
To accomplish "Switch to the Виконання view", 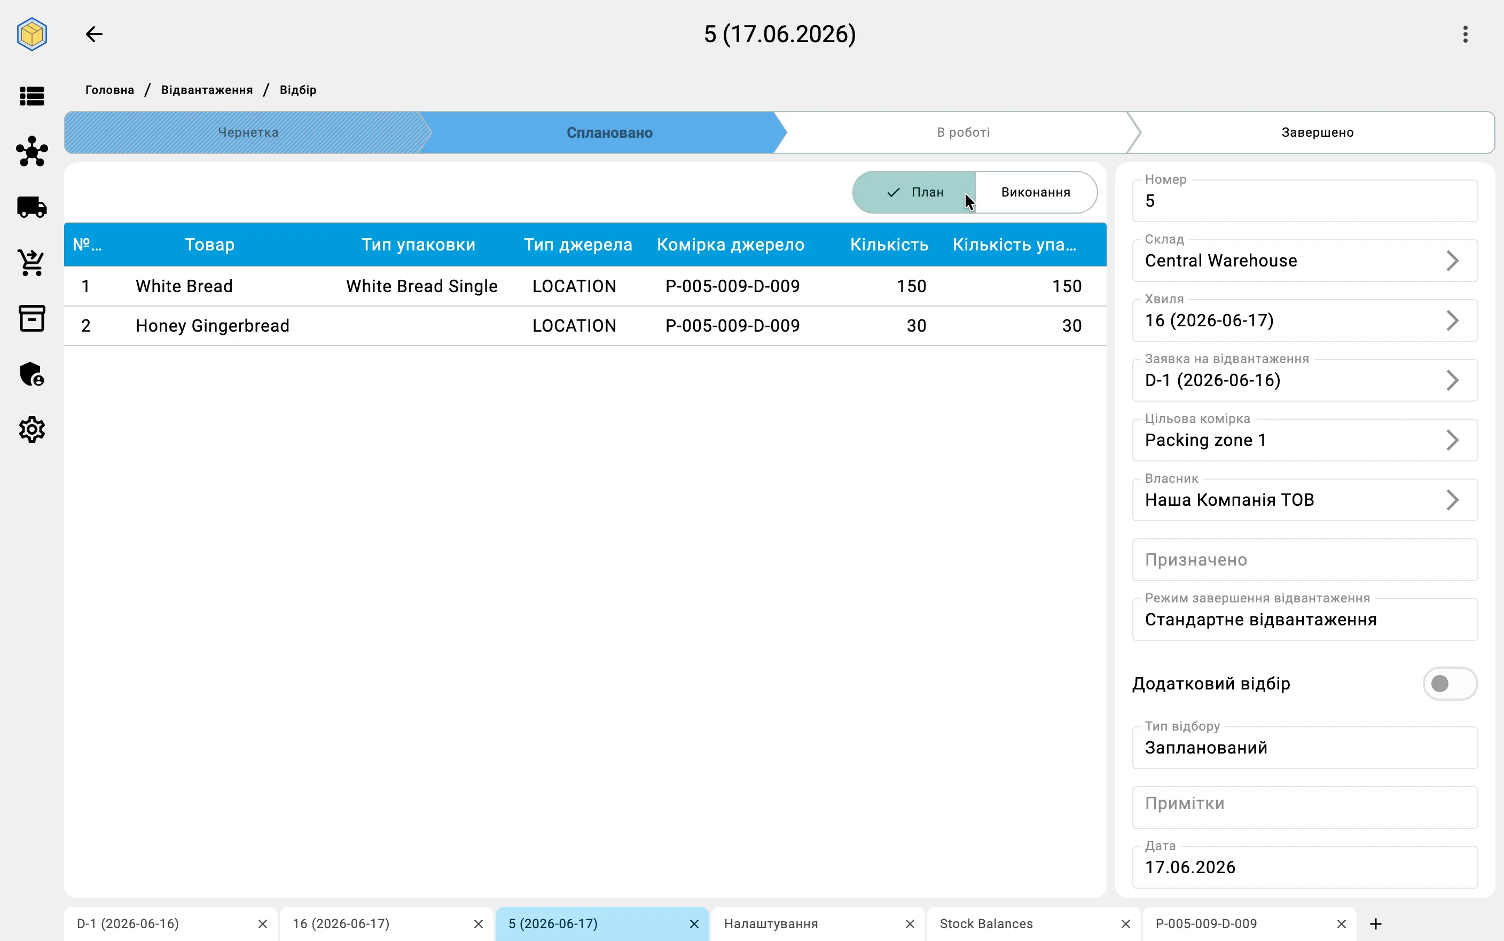I will [x=1036, y=192].
